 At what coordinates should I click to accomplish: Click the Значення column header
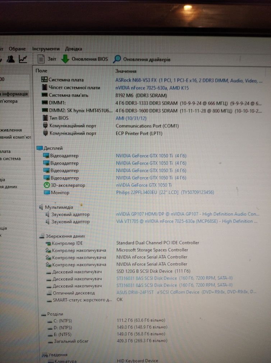(x=126, y=71)
